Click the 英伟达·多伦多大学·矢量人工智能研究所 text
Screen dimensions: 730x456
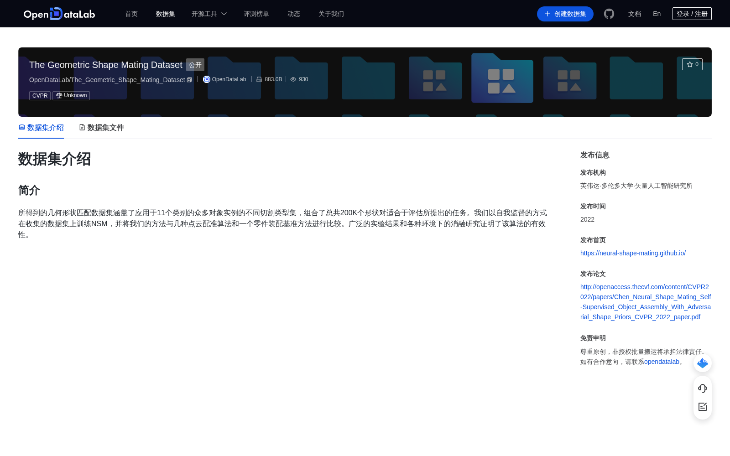click(636, 186)
